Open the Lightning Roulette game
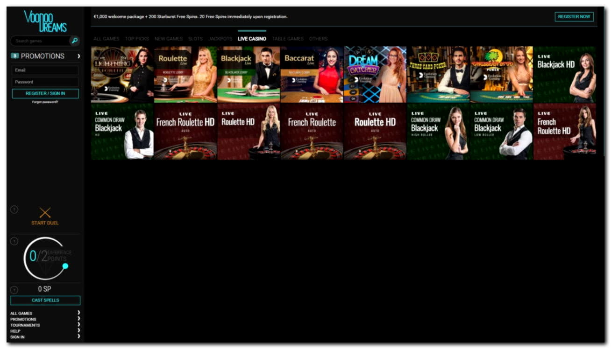This screenshot has width=611, height=349. click(x=122, y=74)
